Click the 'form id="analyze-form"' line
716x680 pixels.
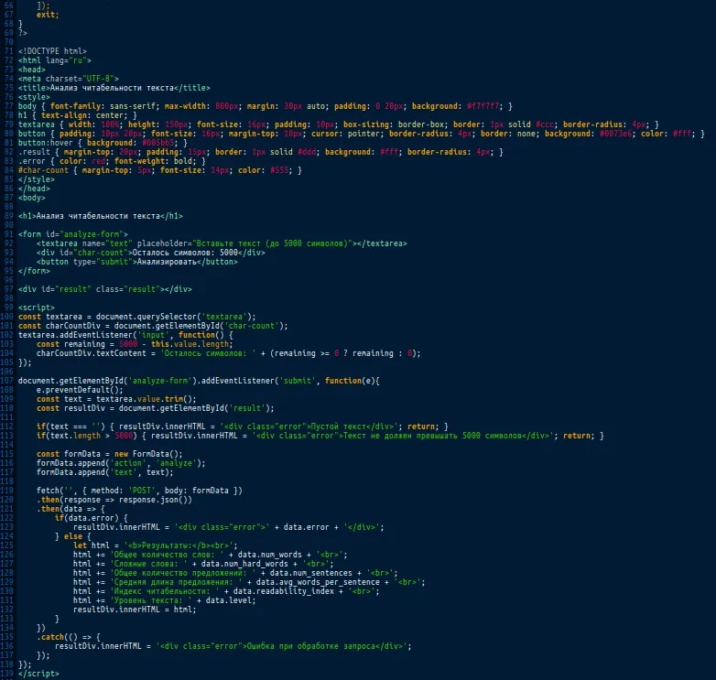point(73,234)
